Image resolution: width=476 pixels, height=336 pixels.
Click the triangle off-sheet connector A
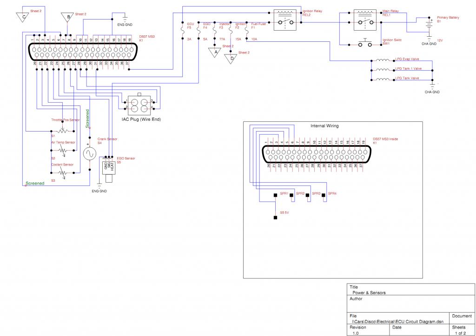coord(214,52)
